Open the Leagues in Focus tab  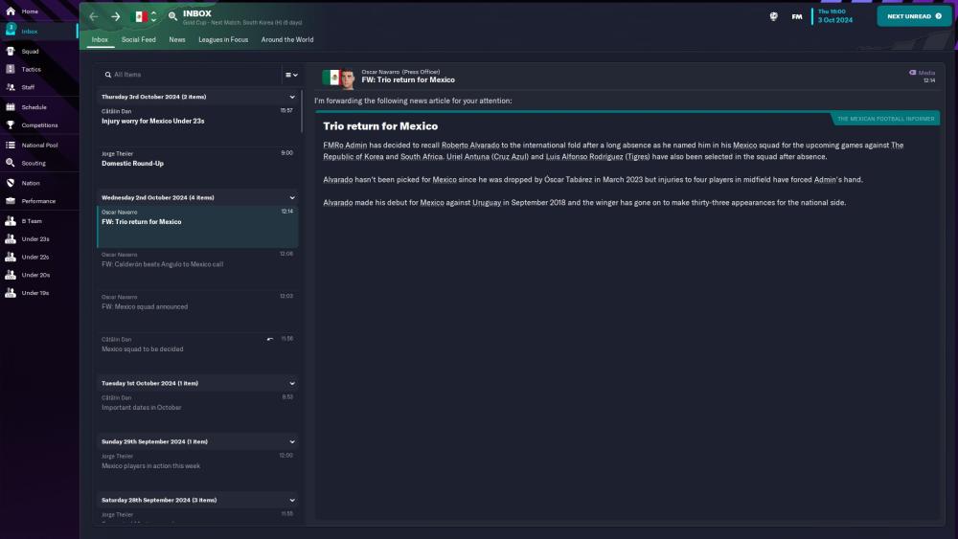pos(223,39)
